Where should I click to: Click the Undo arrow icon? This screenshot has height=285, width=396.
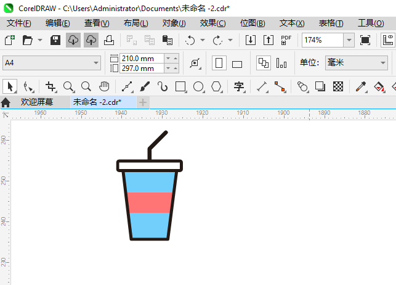[x=190, y=40]
